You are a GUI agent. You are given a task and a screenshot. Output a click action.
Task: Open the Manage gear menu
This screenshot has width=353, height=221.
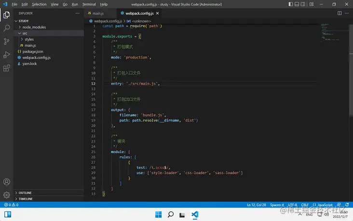pos(7,195)
